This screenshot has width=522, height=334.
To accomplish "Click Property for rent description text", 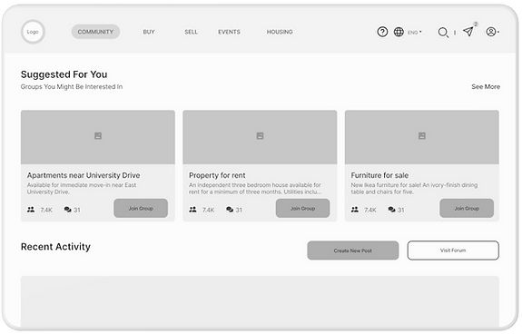I will point(255,189).
